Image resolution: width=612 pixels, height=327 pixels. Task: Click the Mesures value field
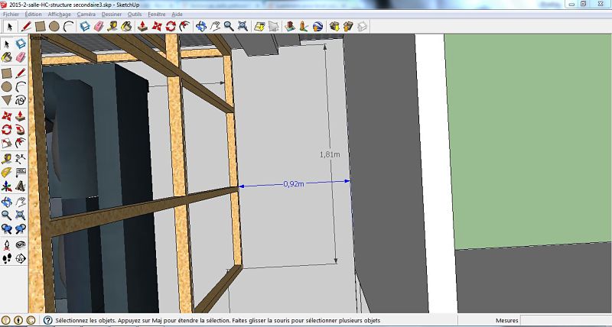(x=566, y=321)
